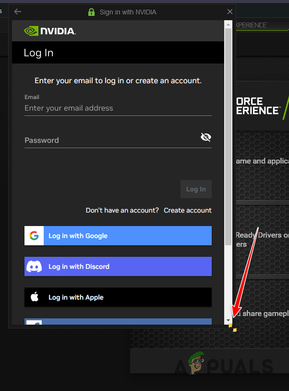Choose Log in with Apple

click(x=118, y=297)
